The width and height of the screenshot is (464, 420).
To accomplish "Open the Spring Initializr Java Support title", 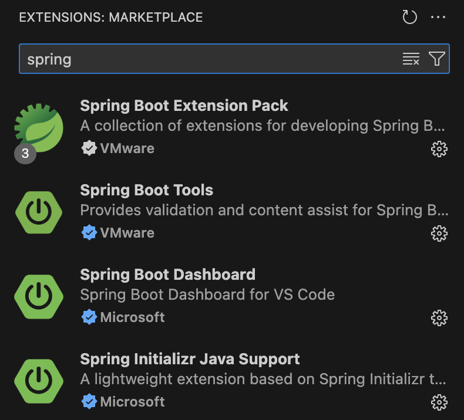I will pos(190,359).
